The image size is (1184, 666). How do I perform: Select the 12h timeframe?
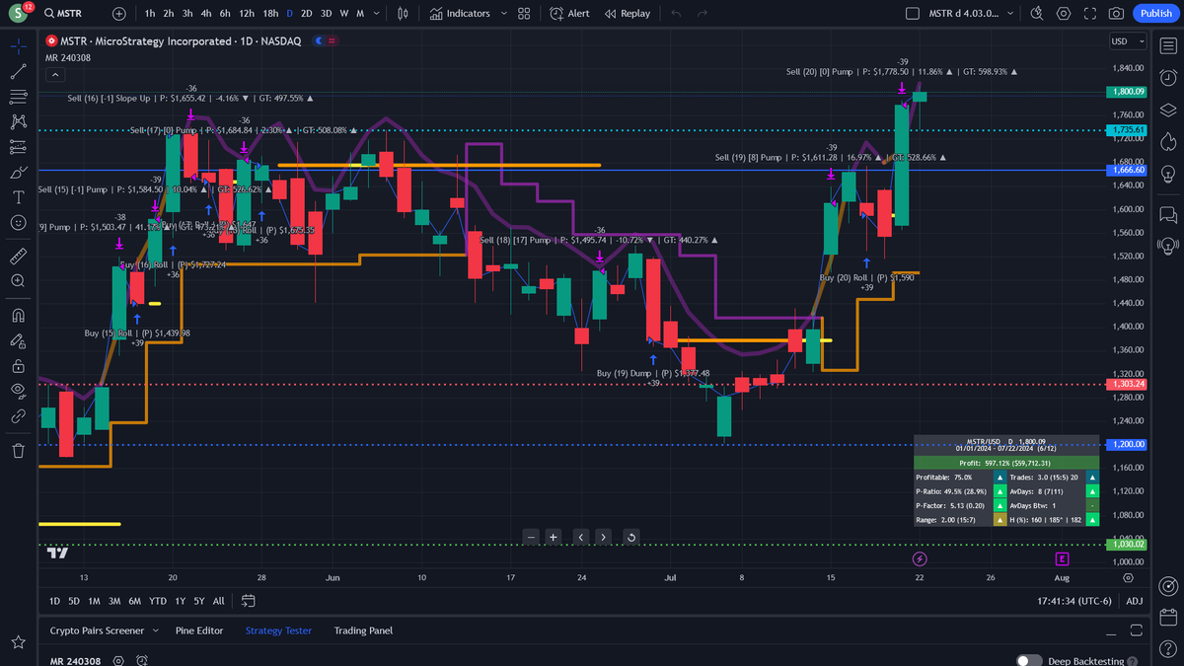pyautogui.click(x=247, y=14)
